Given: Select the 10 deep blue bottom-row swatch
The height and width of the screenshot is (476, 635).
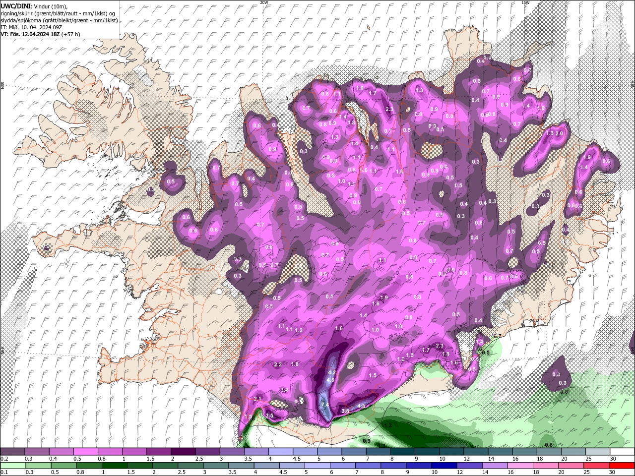Looking at the screenshot, I should [x=444, y=466].
